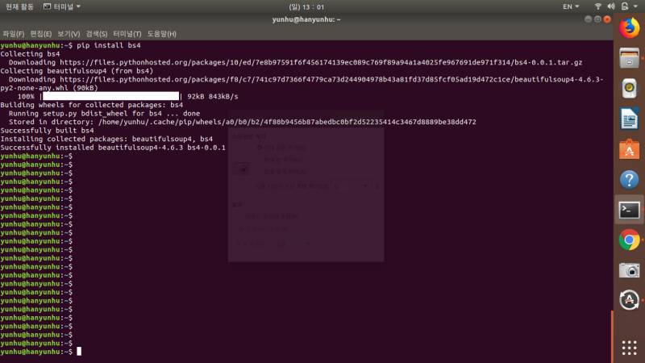Viewport: 645px width, 363px height.
Task: Open the 도움말(H) menu
Action: click(x=162, y=34)
